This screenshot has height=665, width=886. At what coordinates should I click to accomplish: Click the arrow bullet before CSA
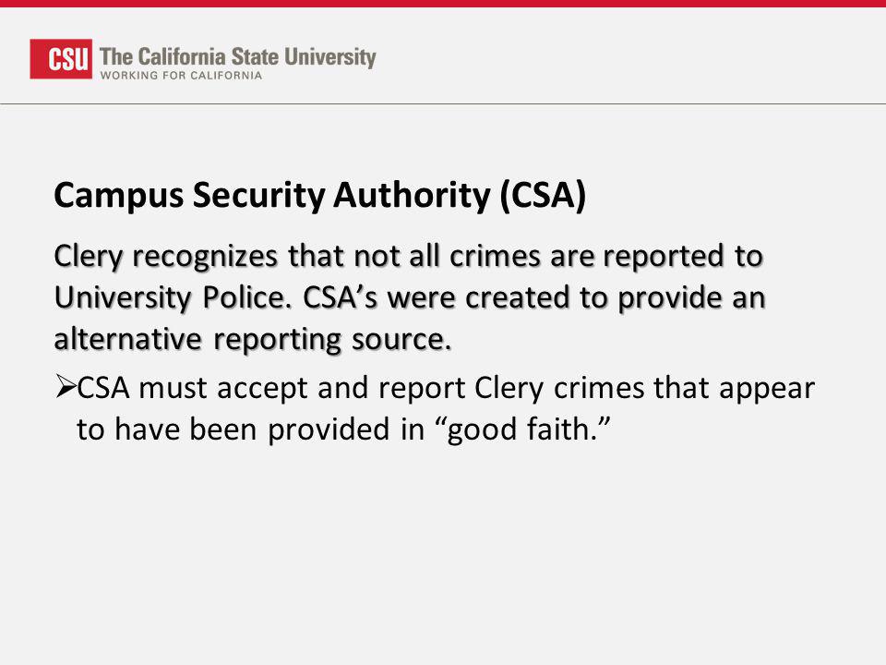pos(66,387)
